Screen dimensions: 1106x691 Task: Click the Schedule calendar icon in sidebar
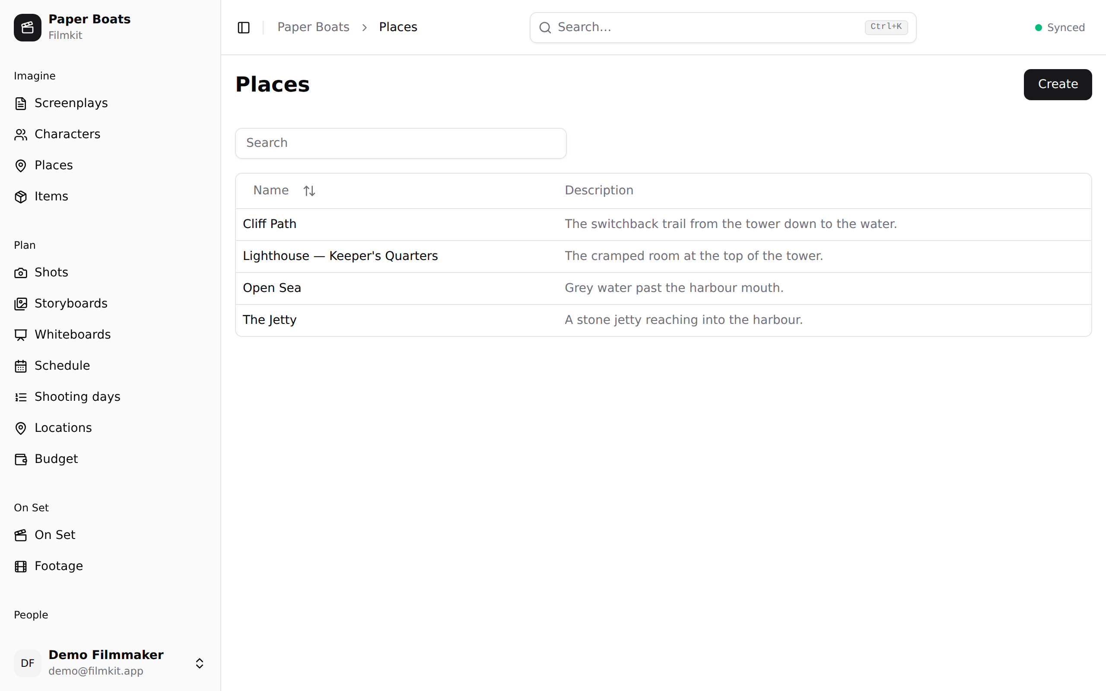tap(21, 366)
